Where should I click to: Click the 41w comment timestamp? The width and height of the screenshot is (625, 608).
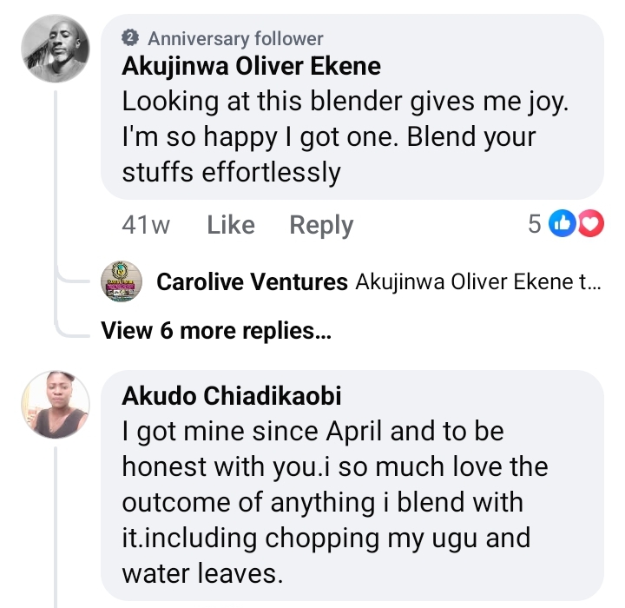coord(146,225)
